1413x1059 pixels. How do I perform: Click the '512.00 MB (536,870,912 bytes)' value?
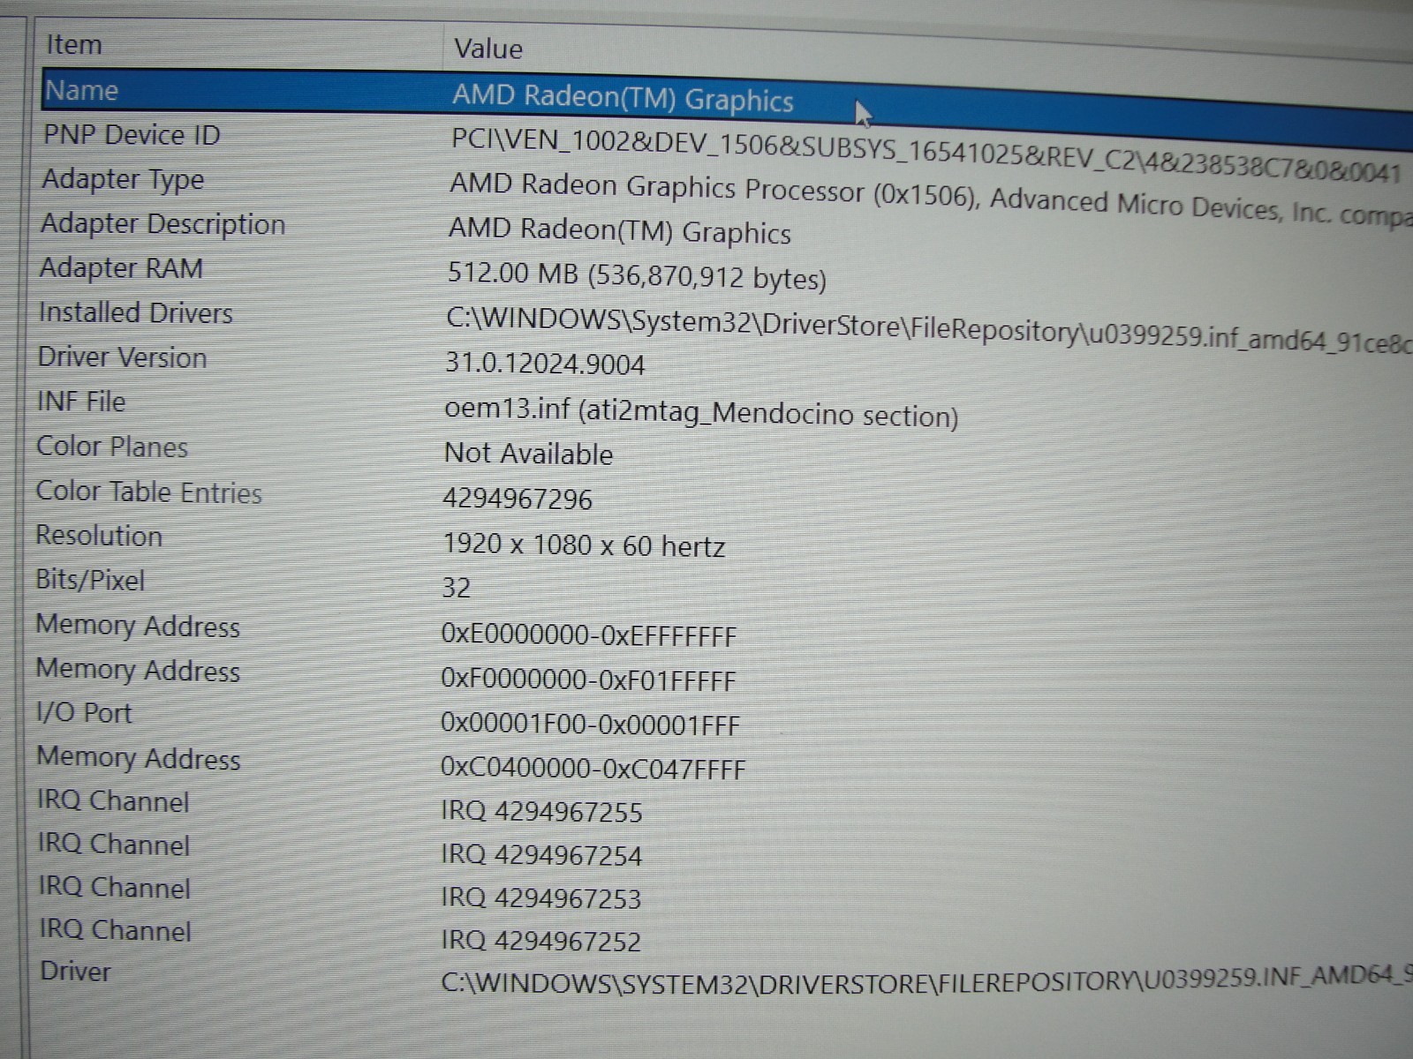pos(637,275)
